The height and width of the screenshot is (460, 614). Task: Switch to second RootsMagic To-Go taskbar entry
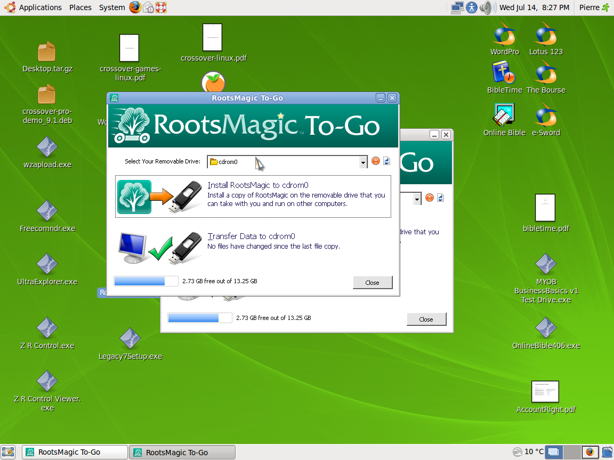click(x=182, y=452)
